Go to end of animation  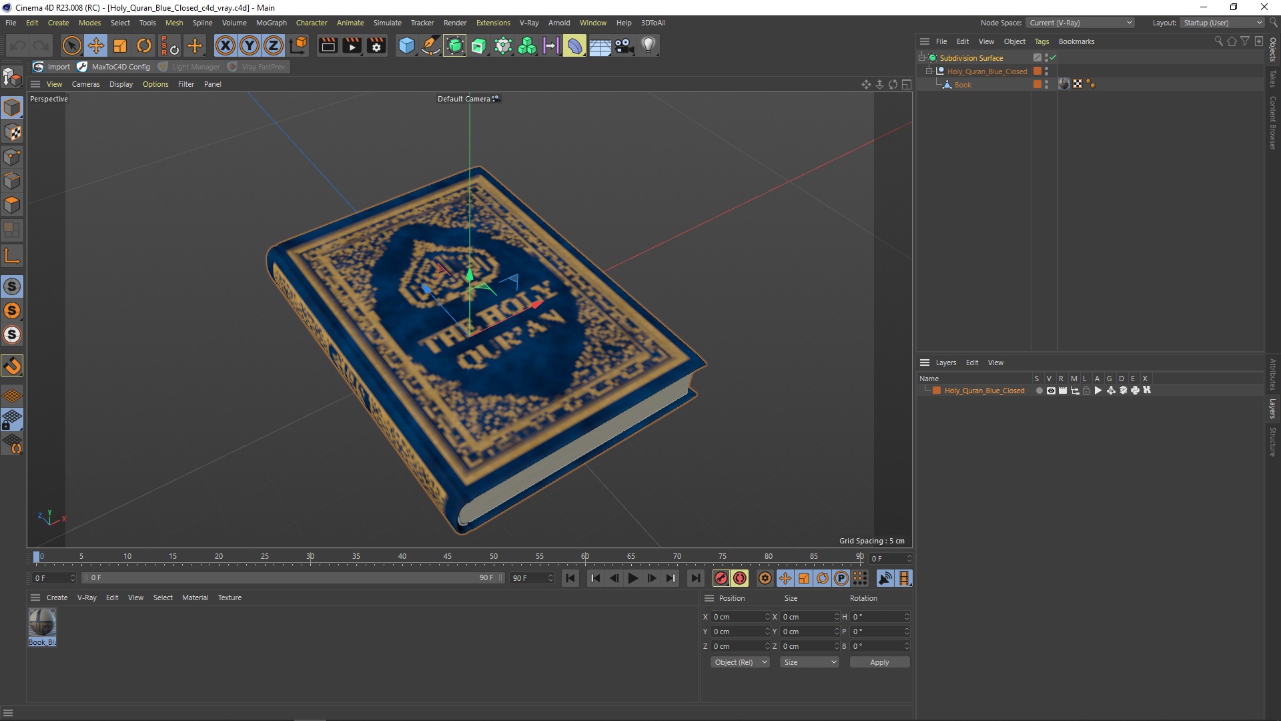click(695, 578)
